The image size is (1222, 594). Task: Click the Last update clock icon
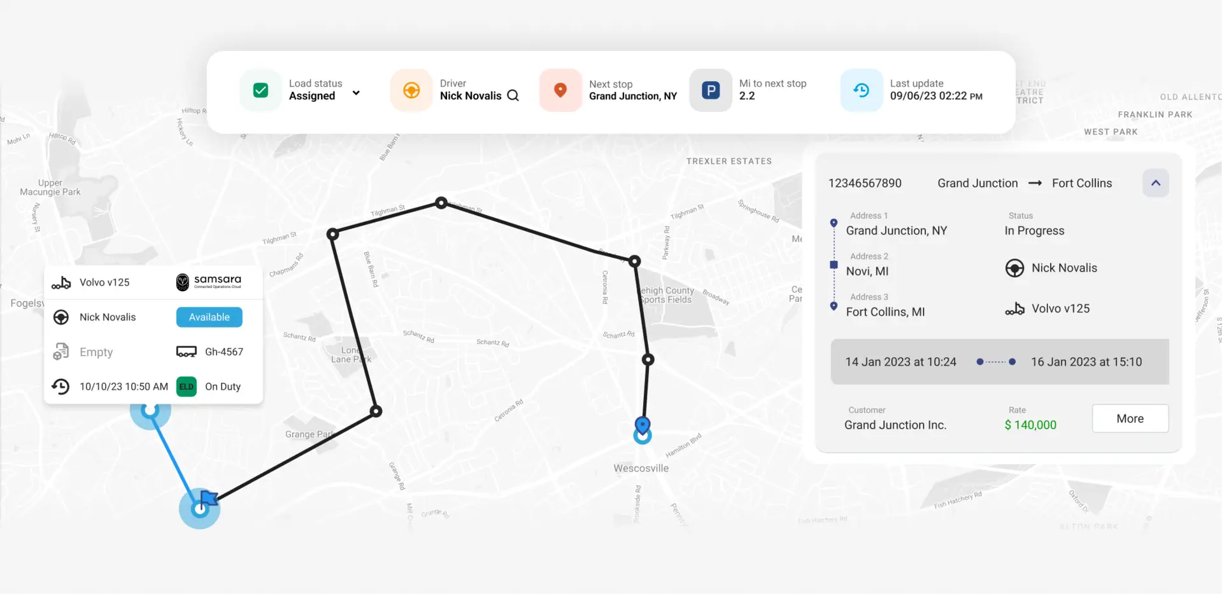point(861,90)
